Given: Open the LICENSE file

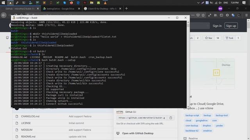Looking at the screenshot, I should (x=26, y=123).
